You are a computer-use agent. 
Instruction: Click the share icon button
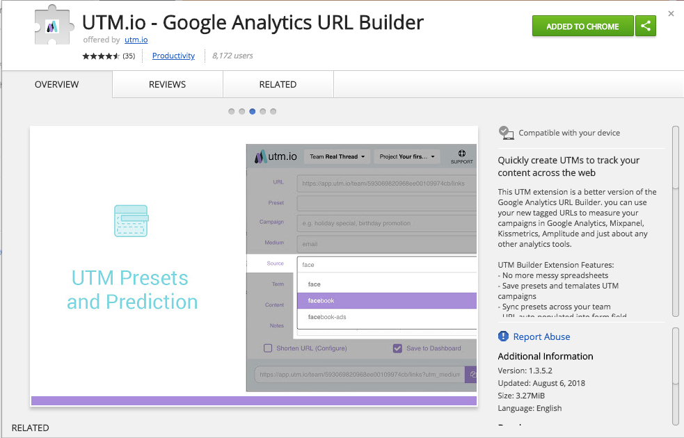646,26
